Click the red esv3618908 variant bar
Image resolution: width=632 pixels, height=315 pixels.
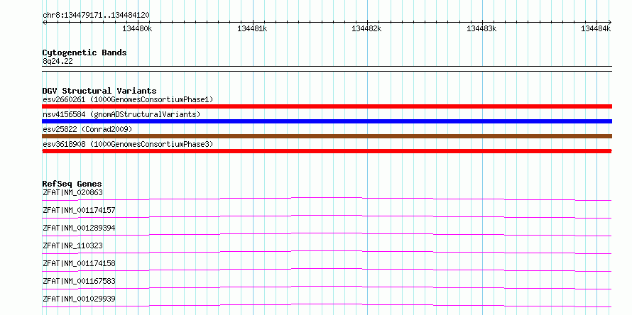pyautogui.click(x=327, y=151)
